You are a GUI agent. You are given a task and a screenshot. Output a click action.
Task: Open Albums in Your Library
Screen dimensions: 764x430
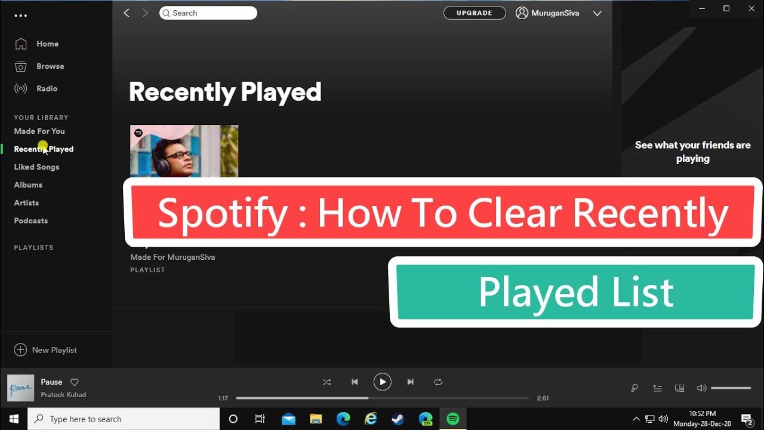pos(28,185)
